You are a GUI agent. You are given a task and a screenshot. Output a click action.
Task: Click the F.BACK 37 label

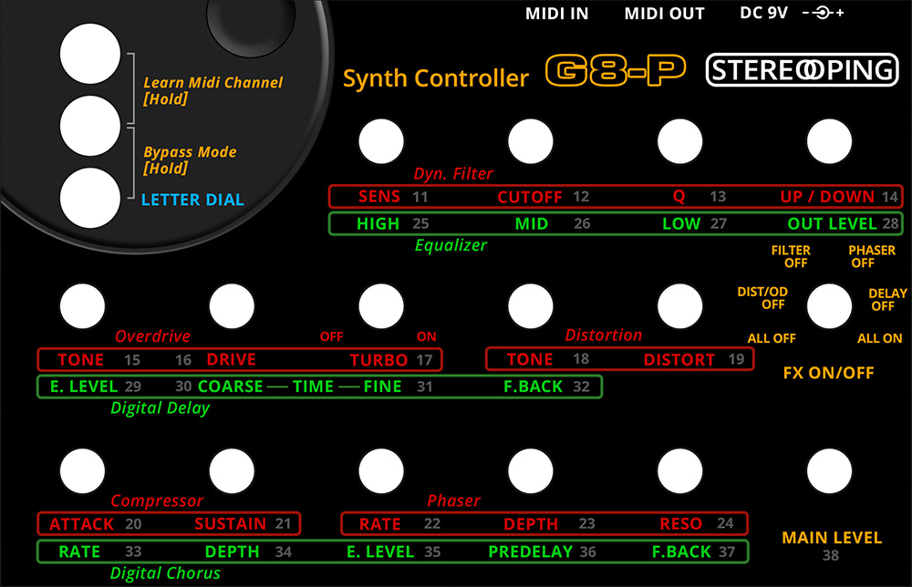693,551
